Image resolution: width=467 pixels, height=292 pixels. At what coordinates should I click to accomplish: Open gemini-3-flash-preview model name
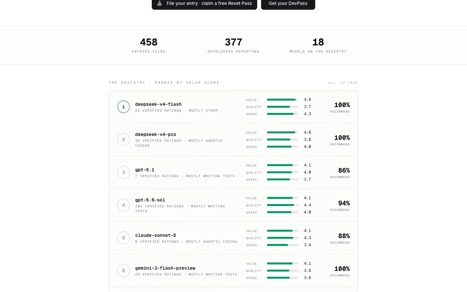(x=165, y=268)
